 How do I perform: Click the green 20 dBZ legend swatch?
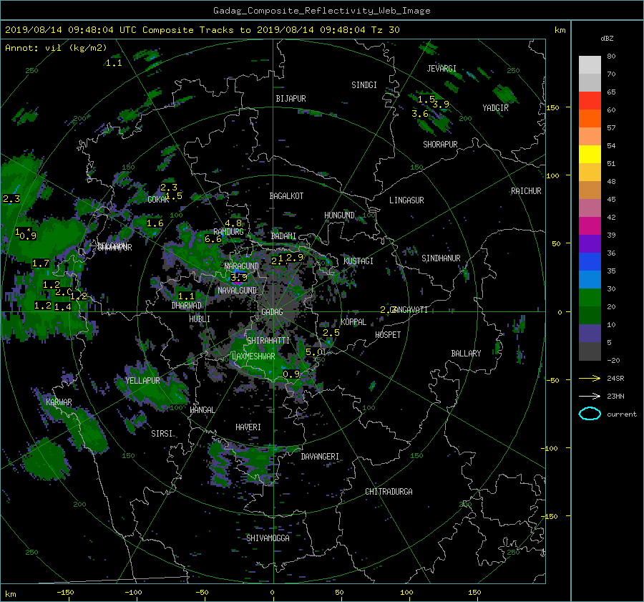pyautogui.click(x=590, y=298)
